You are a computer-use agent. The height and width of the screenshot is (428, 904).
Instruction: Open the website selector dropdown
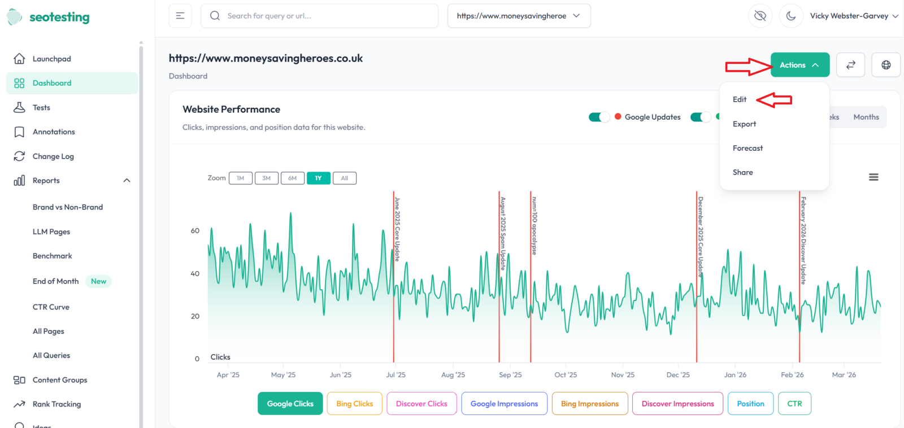click(519, 16)
